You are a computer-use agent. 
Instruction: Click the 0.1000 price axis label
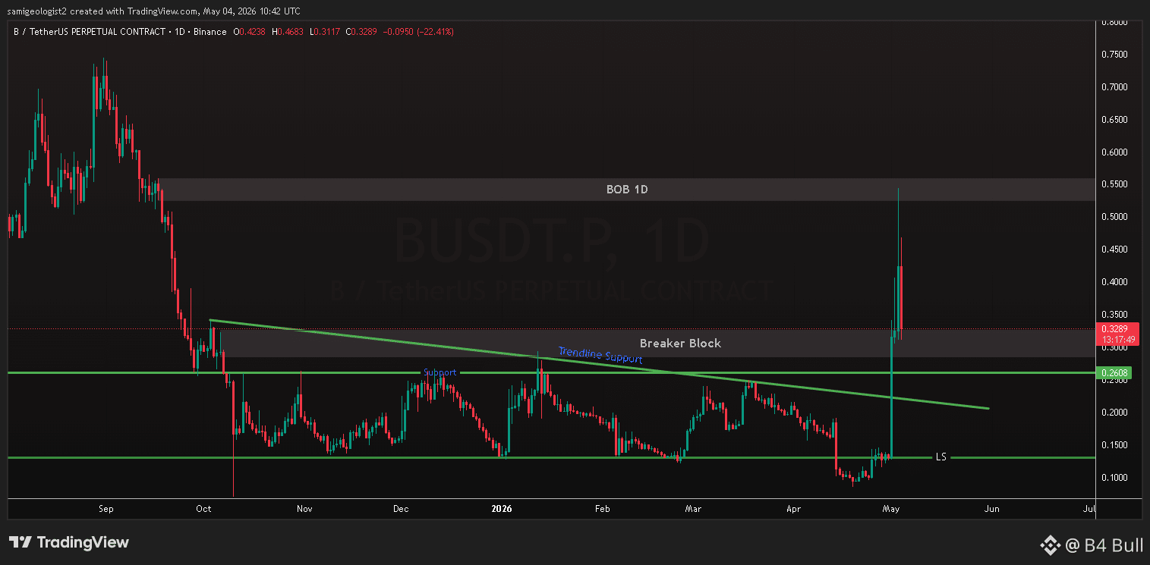click(1114, 477)
